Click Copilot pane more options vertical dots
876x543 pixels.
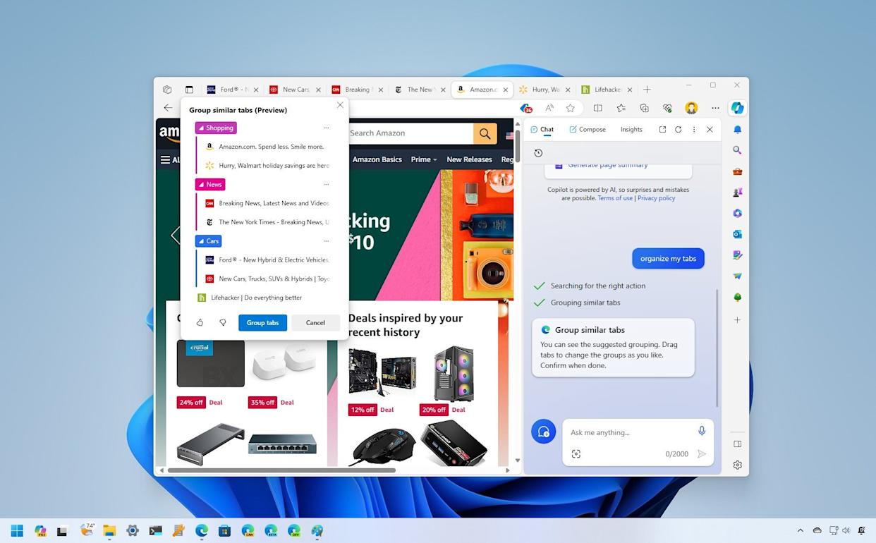point(694,130)
